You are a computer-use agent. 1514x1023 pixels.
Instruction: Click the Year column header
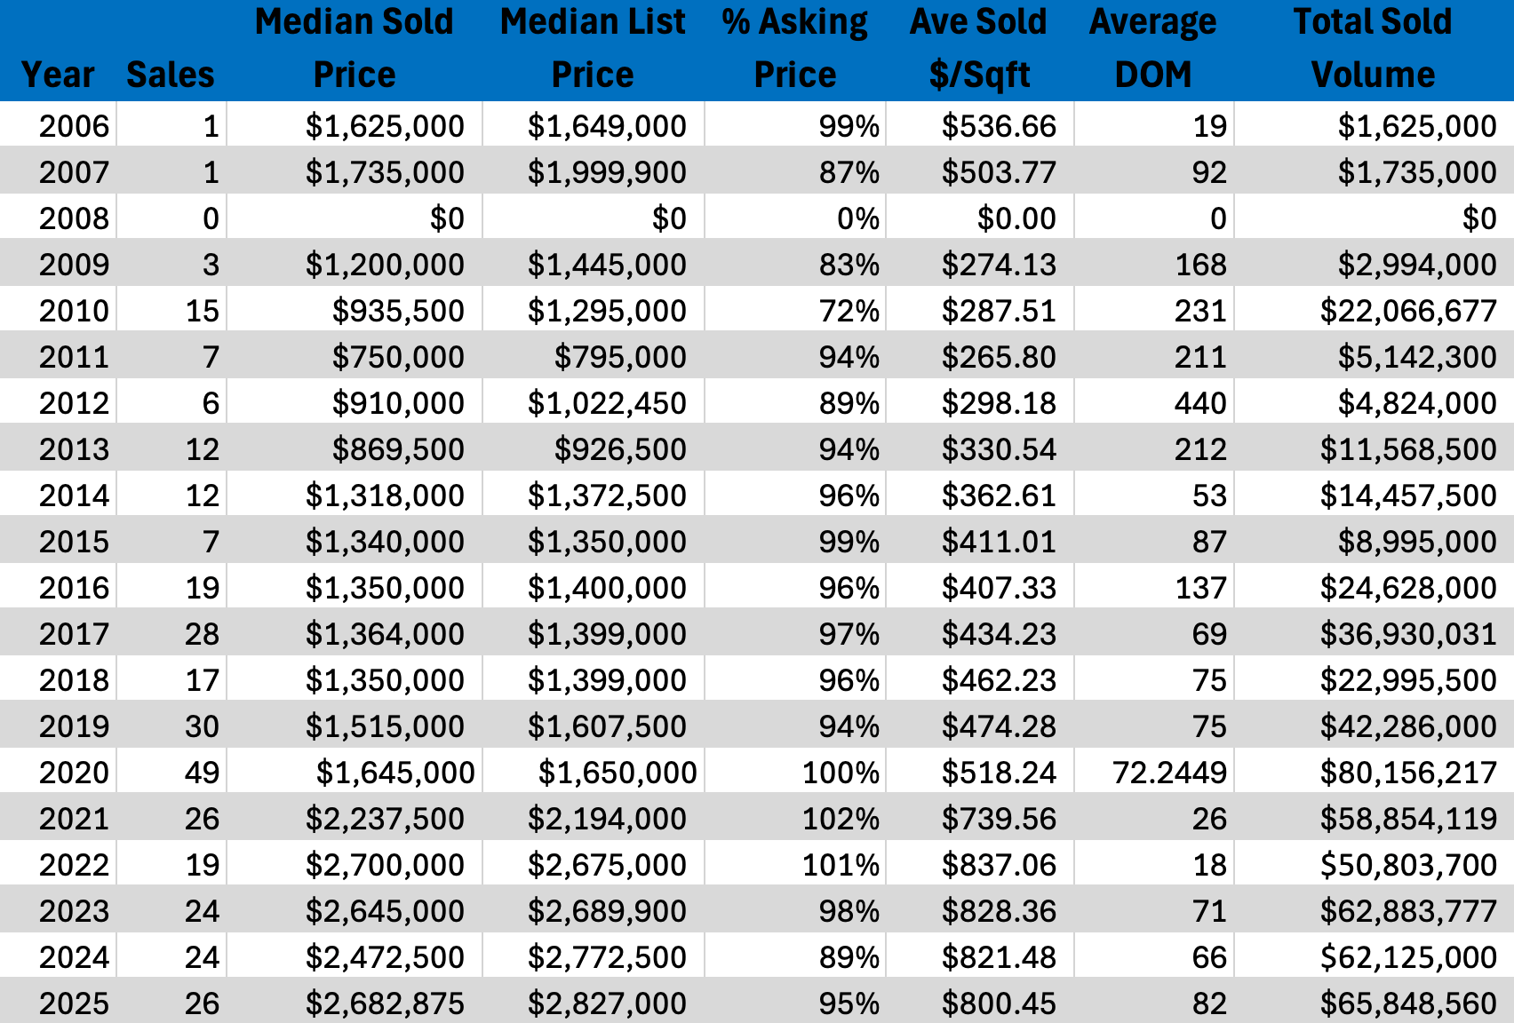tap(58, 75)
